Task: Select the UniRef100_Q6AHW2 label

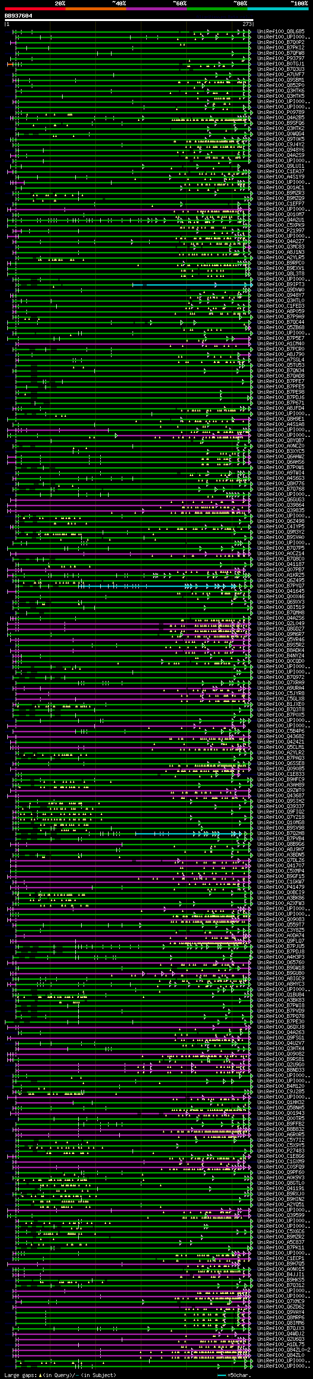Action: point(281,456)
